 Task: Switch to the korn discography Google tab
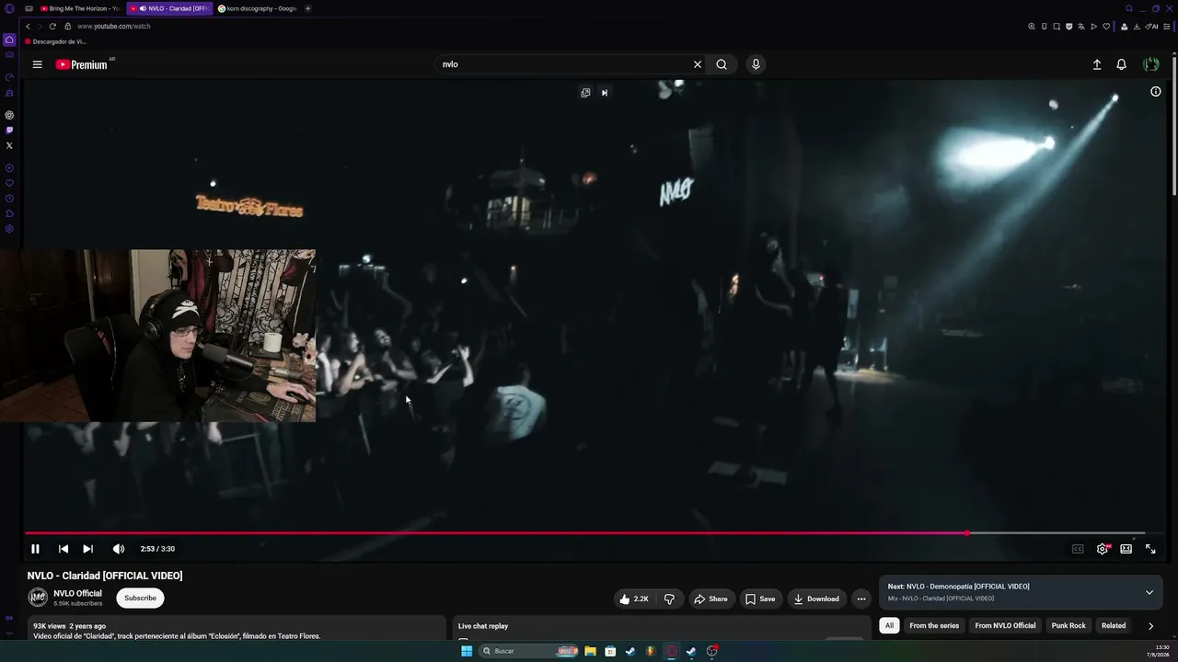pos(257,8)
